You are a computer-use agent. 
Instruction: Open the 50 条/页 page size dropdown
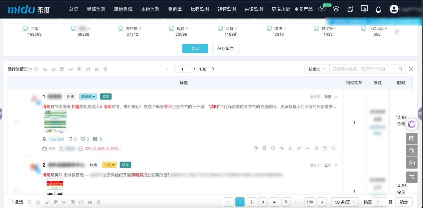coord(345,202)
